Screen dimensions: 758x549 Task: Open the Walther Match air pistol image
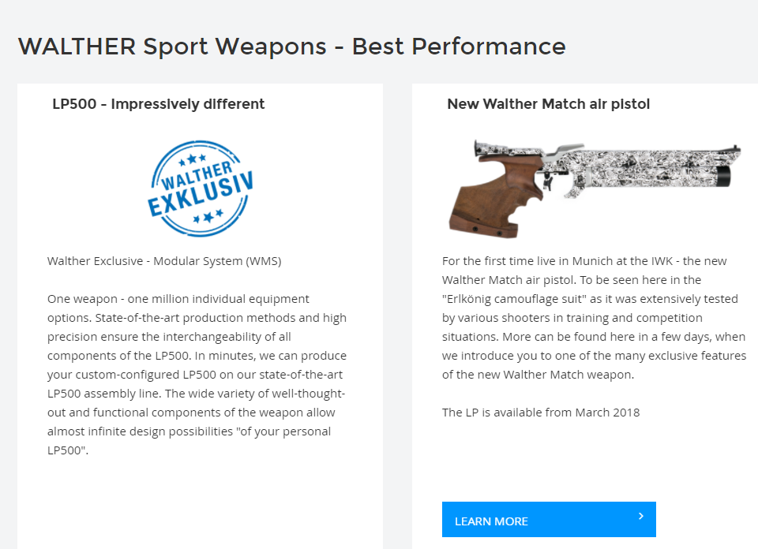(595, 189)
